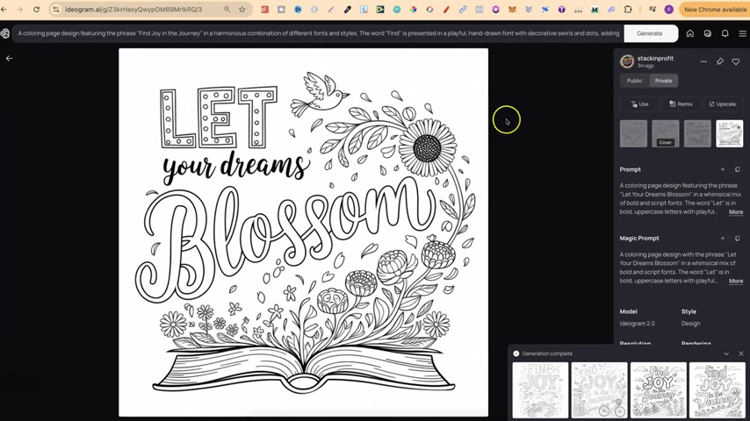Click the eyedropper extension icon

(x=347, y=9)
